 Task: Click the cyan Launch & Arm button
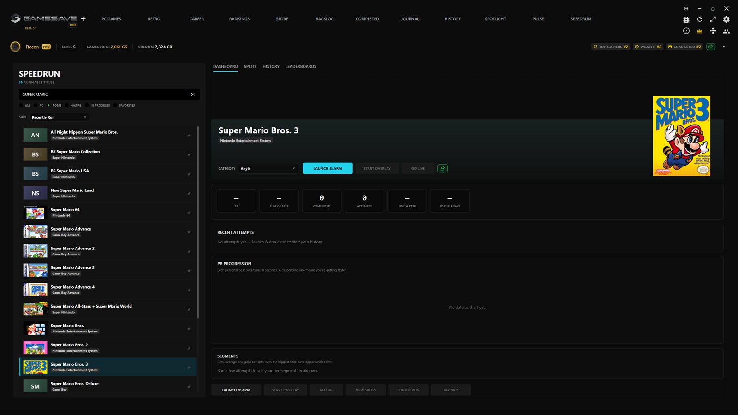click(327, 168)
